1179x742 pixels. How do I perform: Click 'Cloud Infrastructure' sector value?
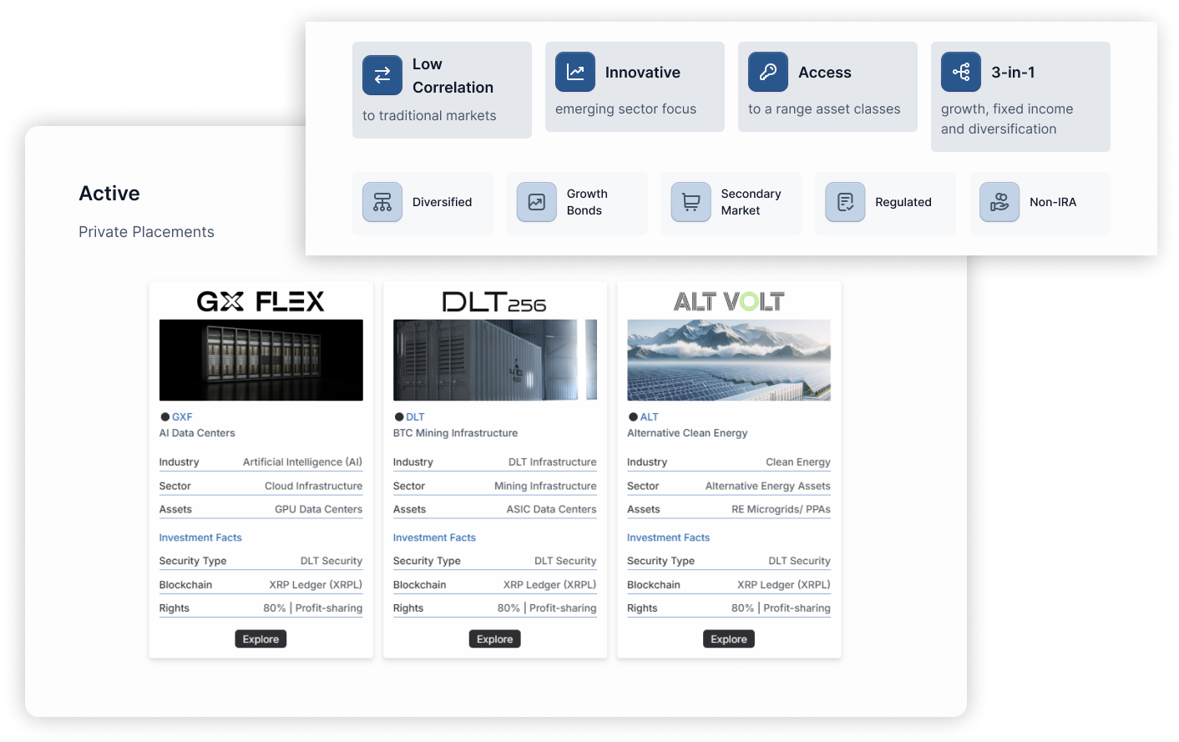[314, 486]
